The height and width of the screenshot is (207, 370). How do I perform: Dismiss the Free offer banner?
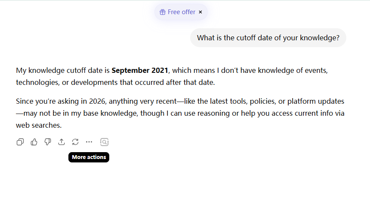pyautogui.click(x=200, y=12)
